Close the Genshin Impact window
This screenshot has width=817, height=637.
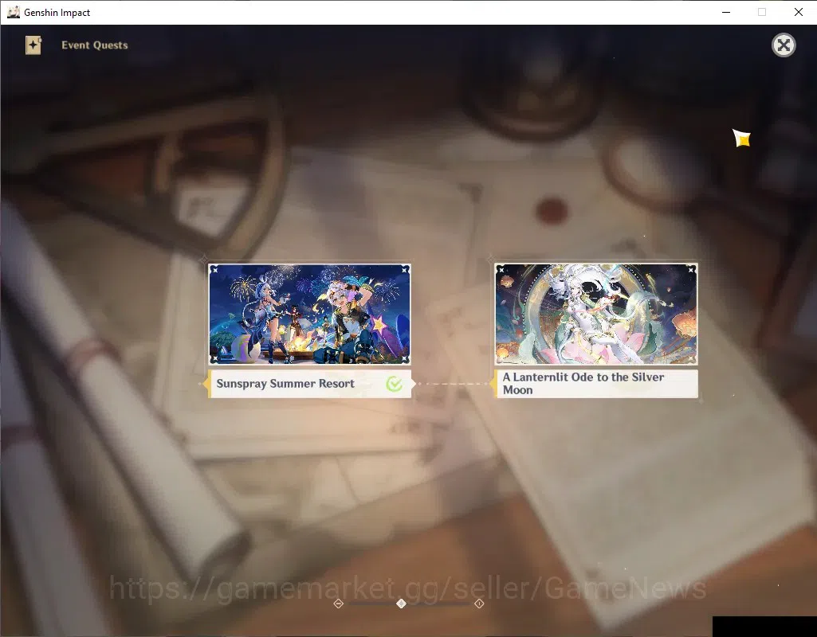coord(798,12)
